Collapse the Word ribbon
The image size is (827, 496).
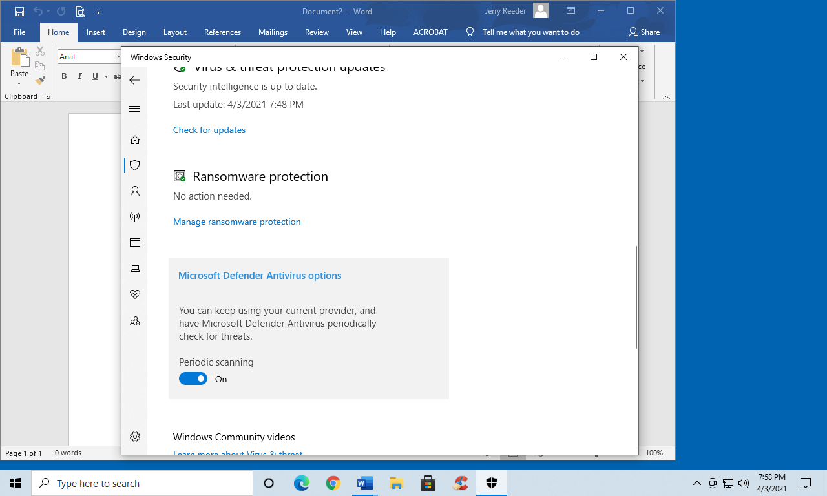point(666,97)
